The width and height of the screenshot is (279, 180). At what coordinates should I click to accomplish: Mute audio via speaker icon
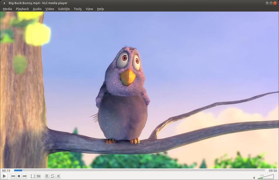click(x=254, y=178)
